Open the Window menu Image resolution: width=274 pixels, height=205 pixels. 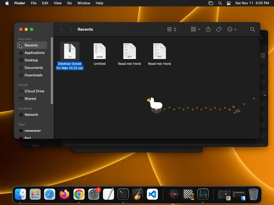tap(84, 3)
